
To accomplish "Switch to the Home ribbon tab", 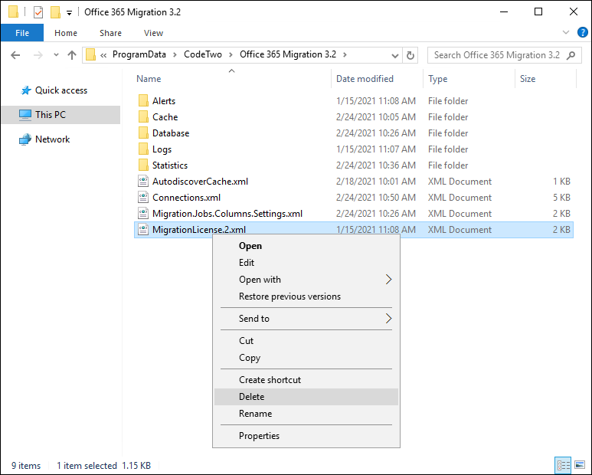I will point(66,33).
